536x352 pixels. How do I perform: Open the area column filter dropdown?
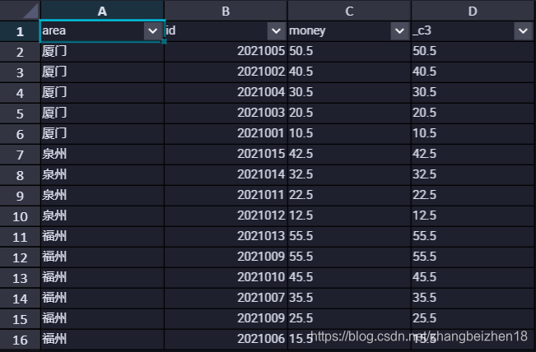coord(153,31)
